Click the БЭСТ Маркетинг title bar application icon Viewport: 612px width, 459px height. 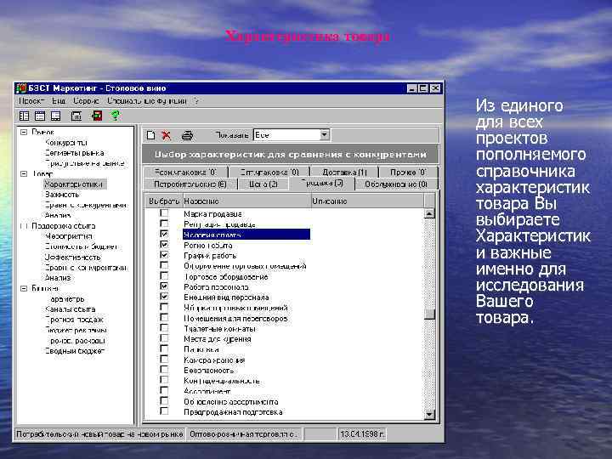tap(21, 88)
